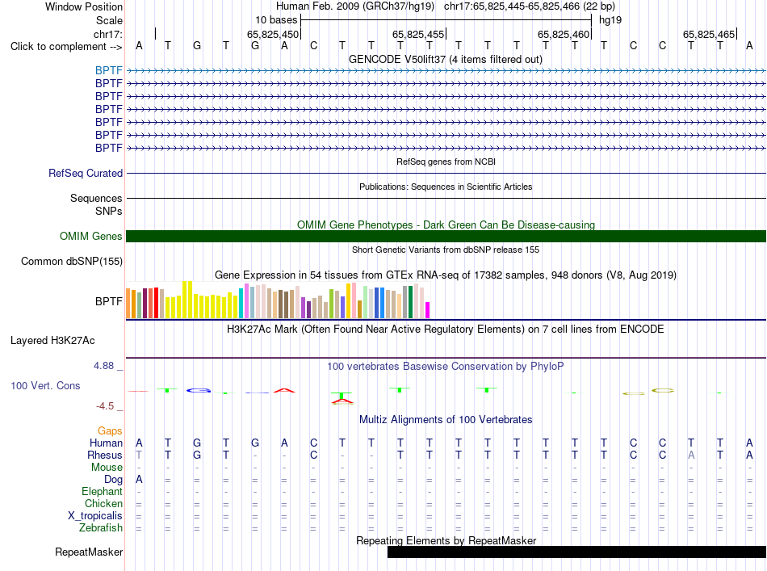
Task: Click the dark green OMIM Genes bar
Action: click(x=446, y=237)
